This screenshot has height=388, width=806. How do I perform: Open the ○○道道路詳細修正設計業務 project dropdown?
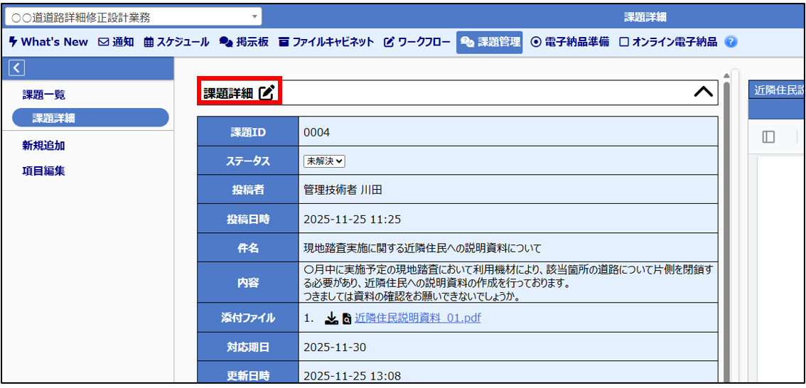[133, 17]
